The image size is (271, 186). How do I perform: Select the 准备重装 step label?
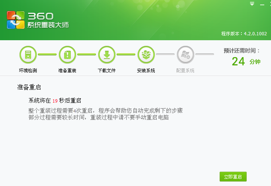(67, 71)
